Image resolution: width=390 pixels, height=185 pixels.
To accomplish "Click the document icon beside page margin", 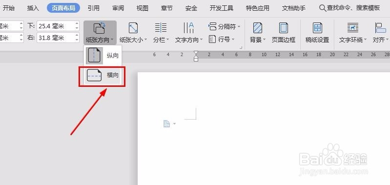I will click(166, 123).
